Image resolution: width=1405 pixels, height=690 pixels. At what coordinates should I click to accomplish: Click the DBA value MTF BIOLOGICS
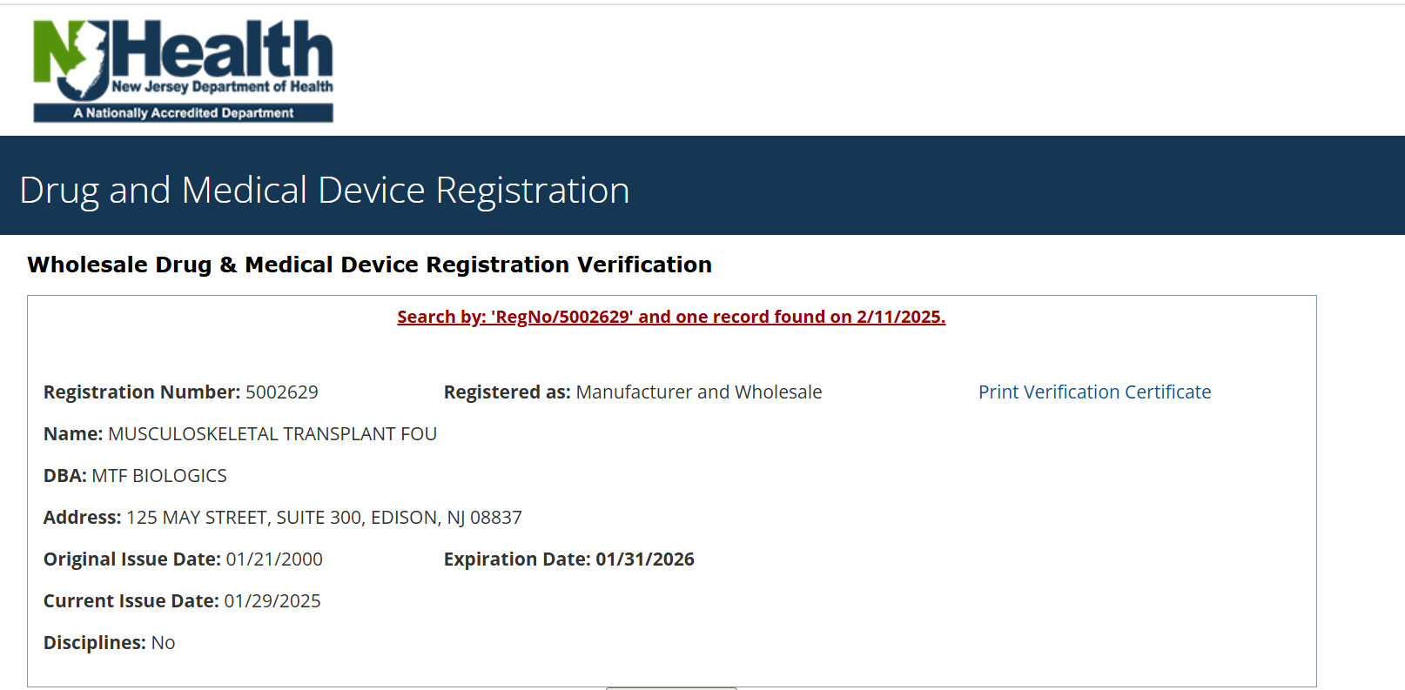coord(160,475)
